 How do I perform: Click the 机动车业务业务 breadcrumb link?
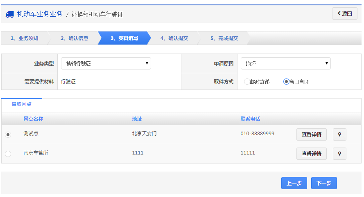(x=40, y=14)
